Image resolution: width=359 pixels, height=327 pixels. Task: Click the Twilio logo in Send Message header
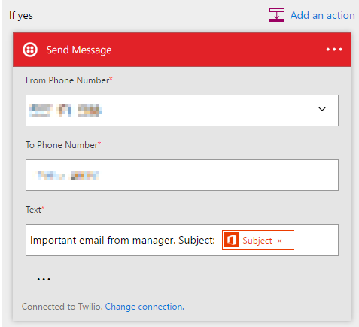30,50
